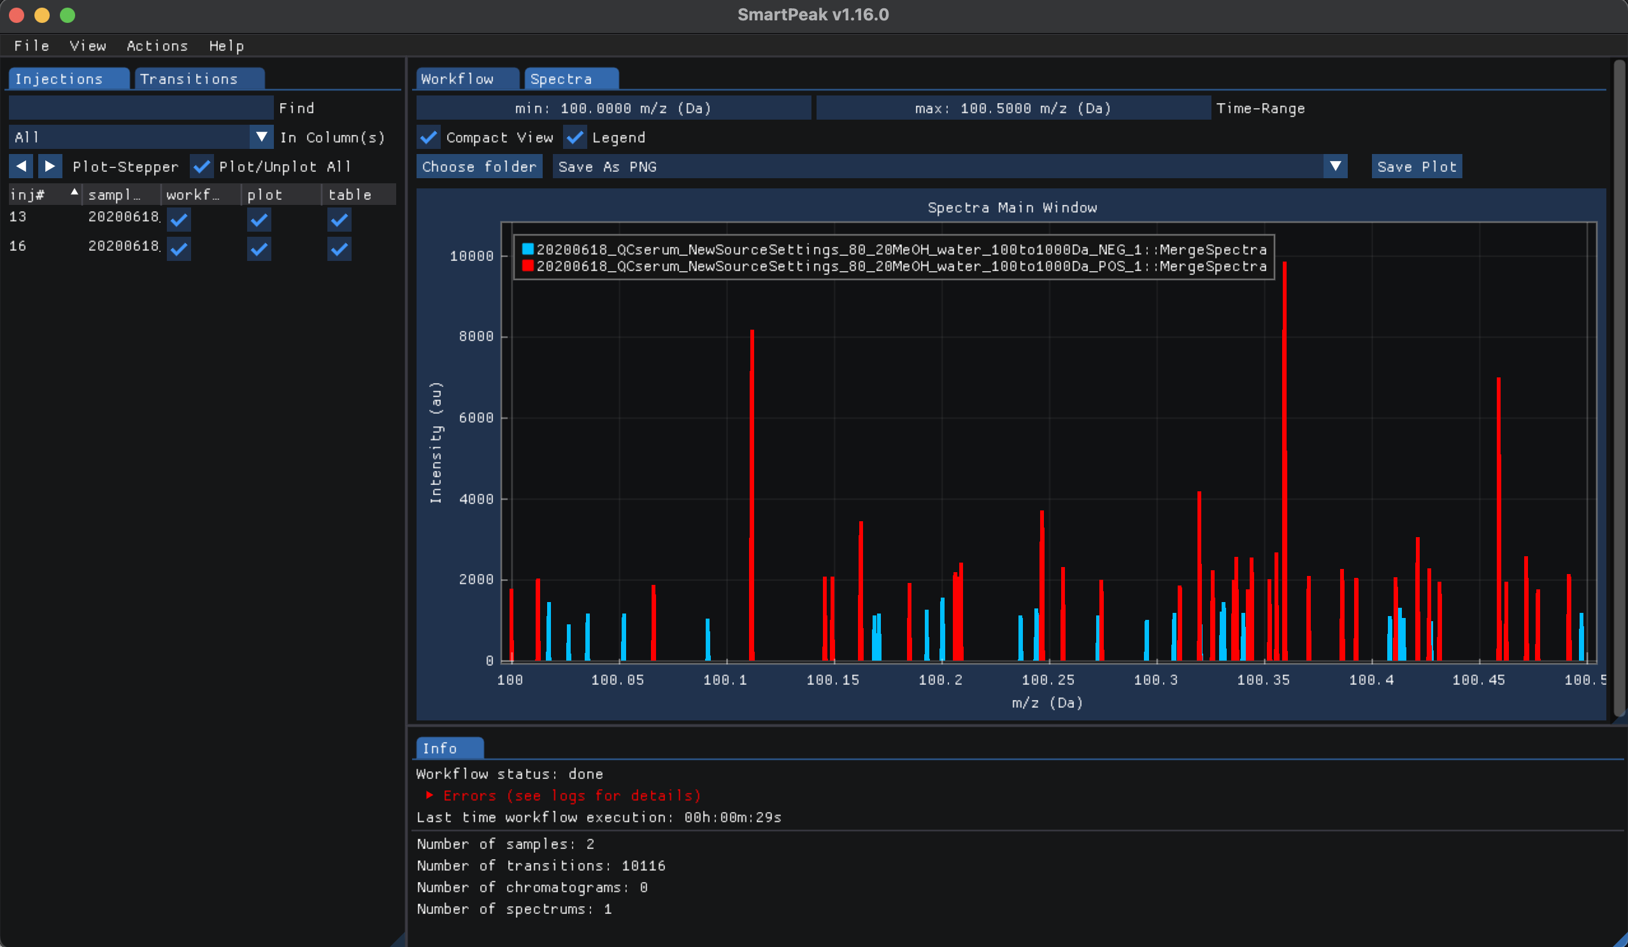The height and width of the screenshot is (947, 1628).
Task: Click the Workflow status: done line
Action: [510, 774]
